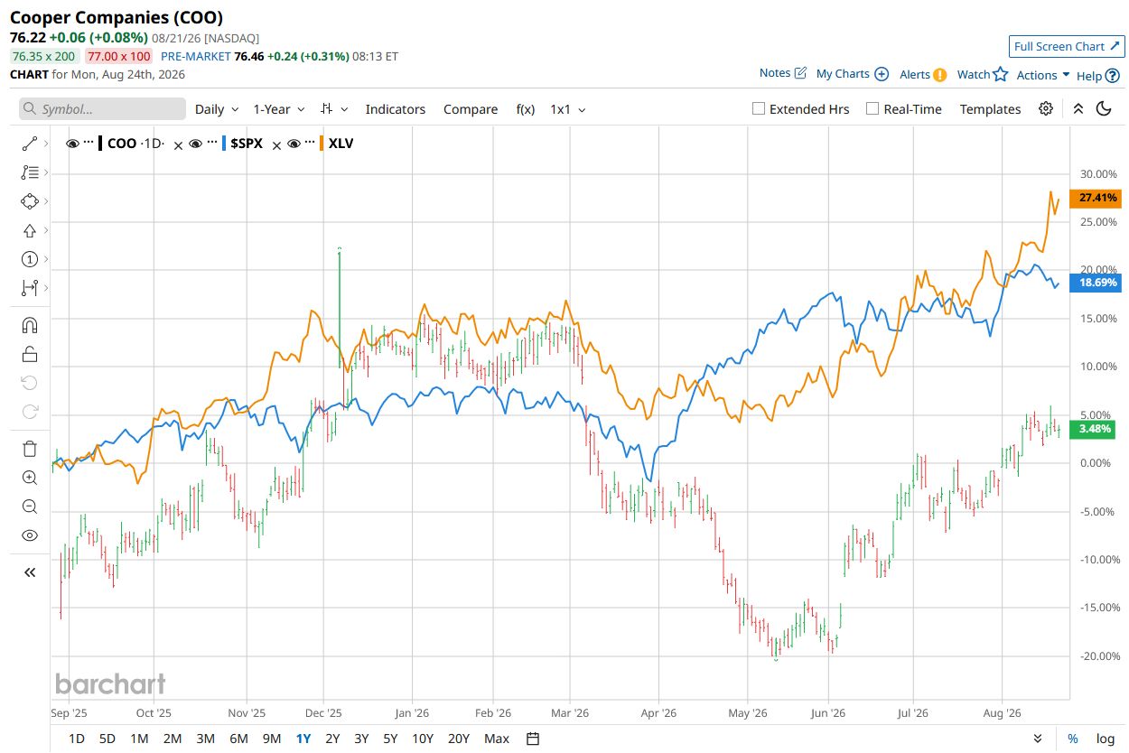
Task: Select the 6M time range
Action: tap(238, 739)
